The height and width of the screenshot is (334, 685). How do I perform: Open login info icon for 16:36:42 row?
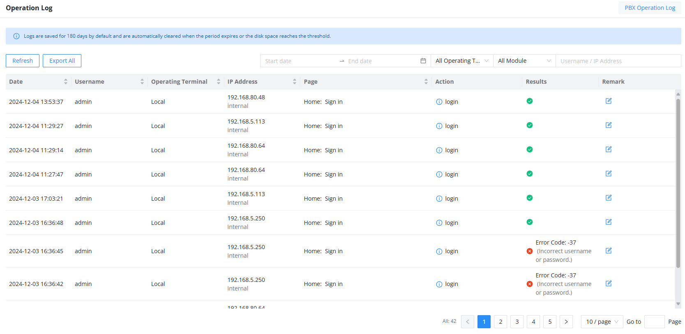point(439,284)
